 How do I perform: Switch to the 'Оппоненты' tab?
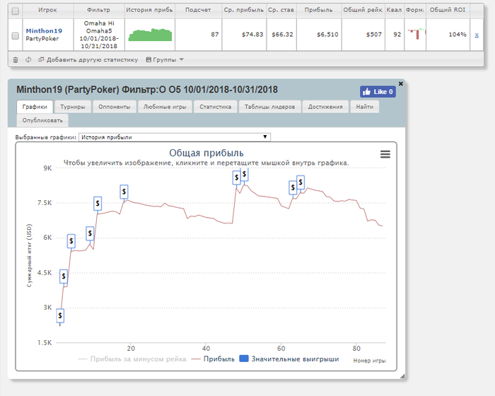115,107
